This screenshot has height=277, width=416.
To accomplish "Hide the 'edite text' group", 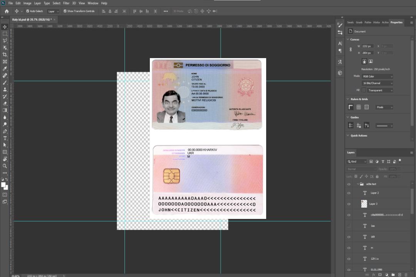I will click(x=349, y=184).
